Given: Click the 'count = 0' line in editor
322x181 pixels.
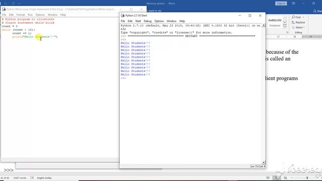Looking at the screenshot, I should pyautogui.click(x=10, y=26).
